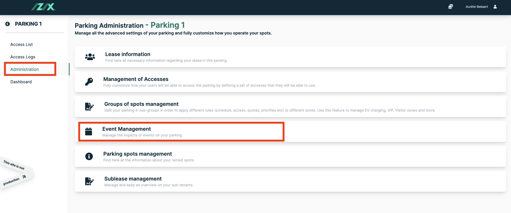Open the Dashboard sidebar item
The width and height of the screenshot is (511, 213).
tap(21, 82)
